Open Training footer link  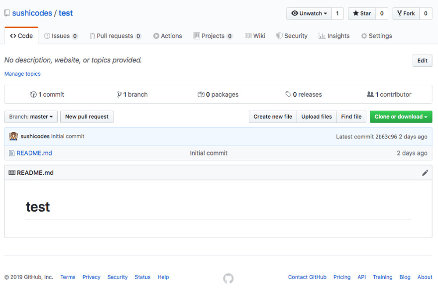click(x=383, y=277)
